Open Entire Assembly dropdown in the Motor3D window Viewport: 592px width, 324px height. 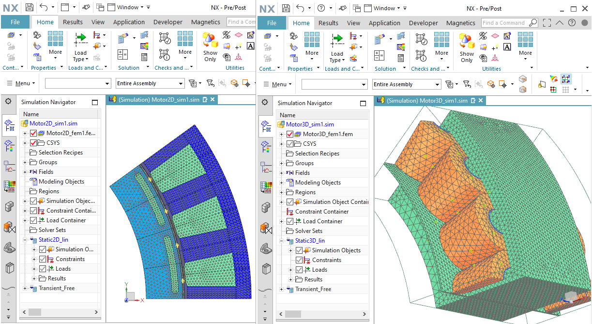tap(437, 84)
